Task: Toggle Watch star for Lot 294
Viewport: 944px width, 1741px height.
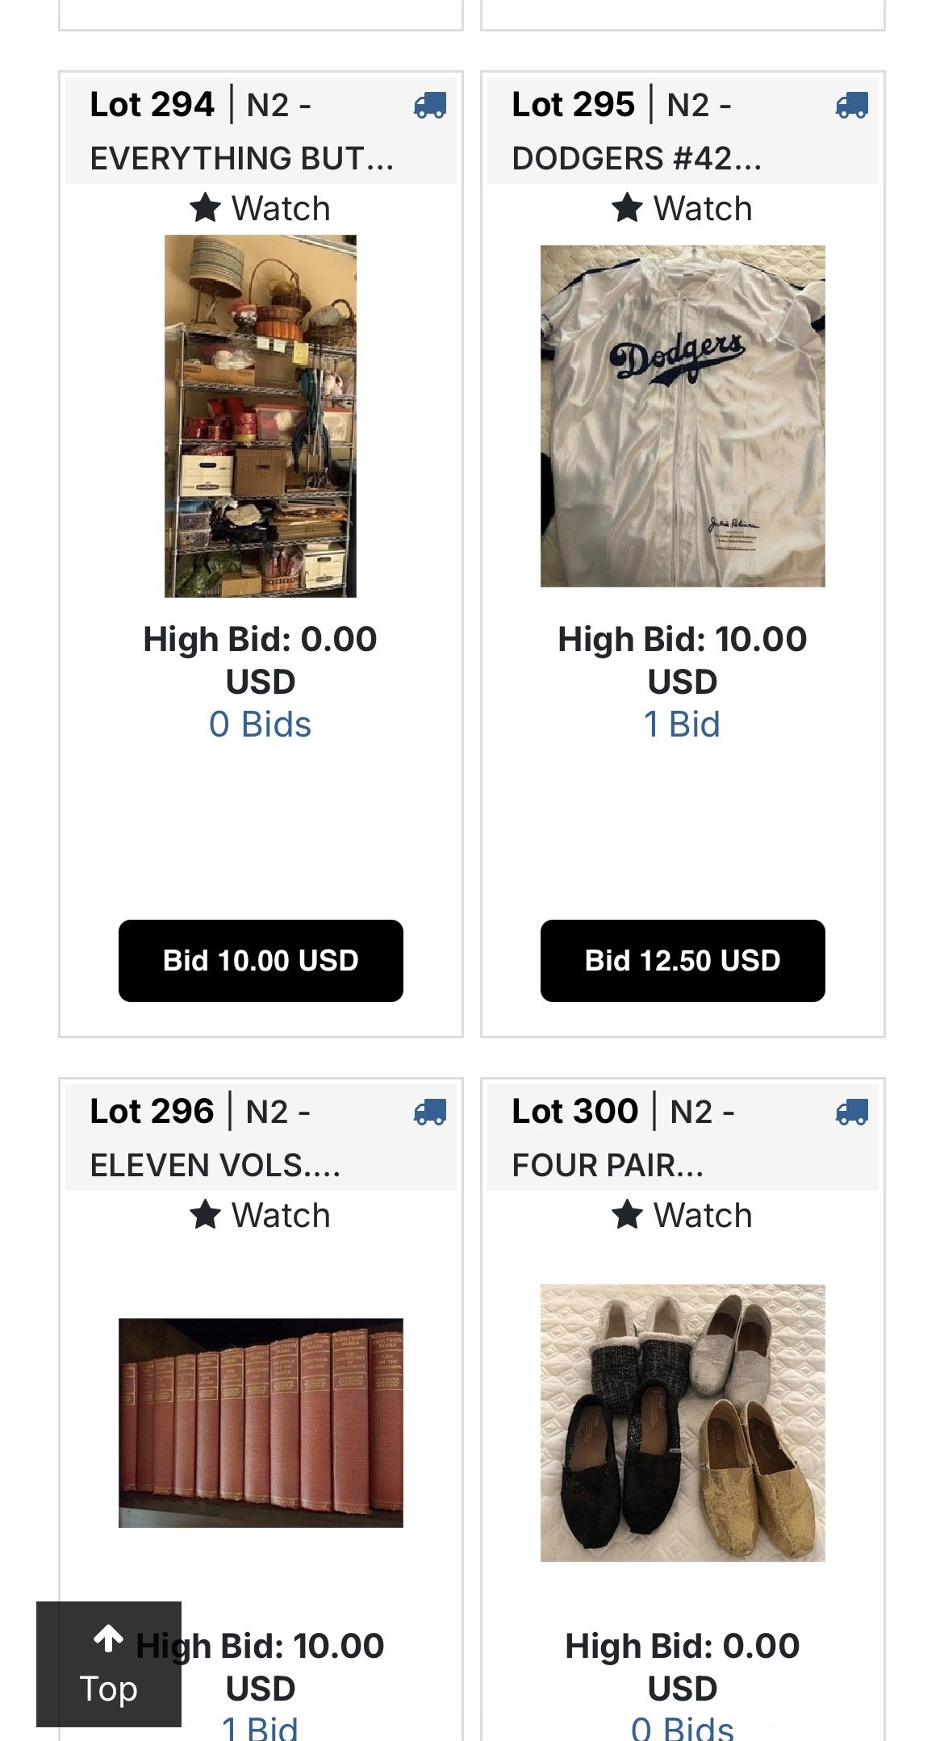Action: 260,208
